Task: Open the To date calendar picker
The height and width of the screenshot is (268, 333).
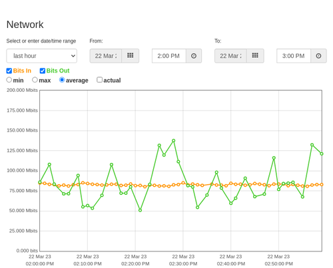Action: (x=255, y=56)
